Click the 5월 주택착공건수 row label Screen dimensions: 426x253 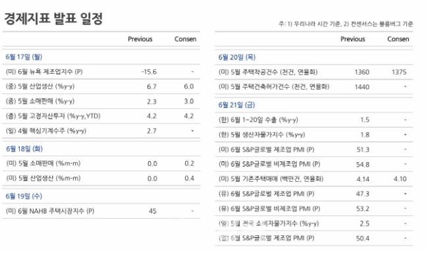[268, 72]
